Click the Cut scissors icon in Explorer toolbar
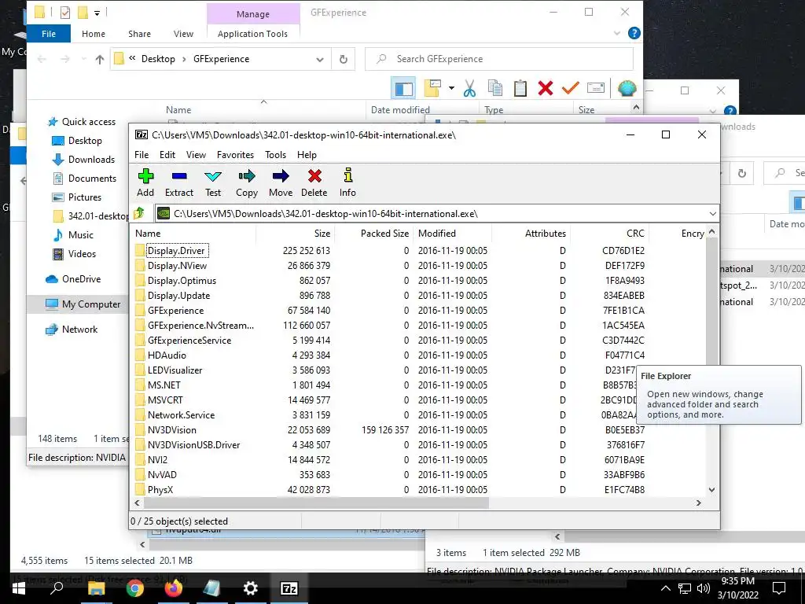Image resolution: width=805 pixels, height=604 pixels. pos(469,88)
